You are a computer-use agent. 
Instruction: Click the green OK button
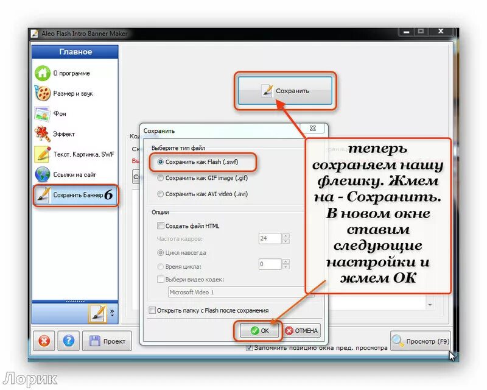coord(259,331)
